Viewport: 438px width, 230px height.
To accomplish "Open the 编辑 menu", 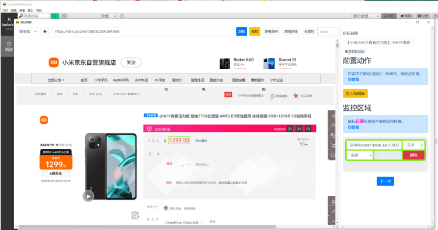I will click(13, 11).
